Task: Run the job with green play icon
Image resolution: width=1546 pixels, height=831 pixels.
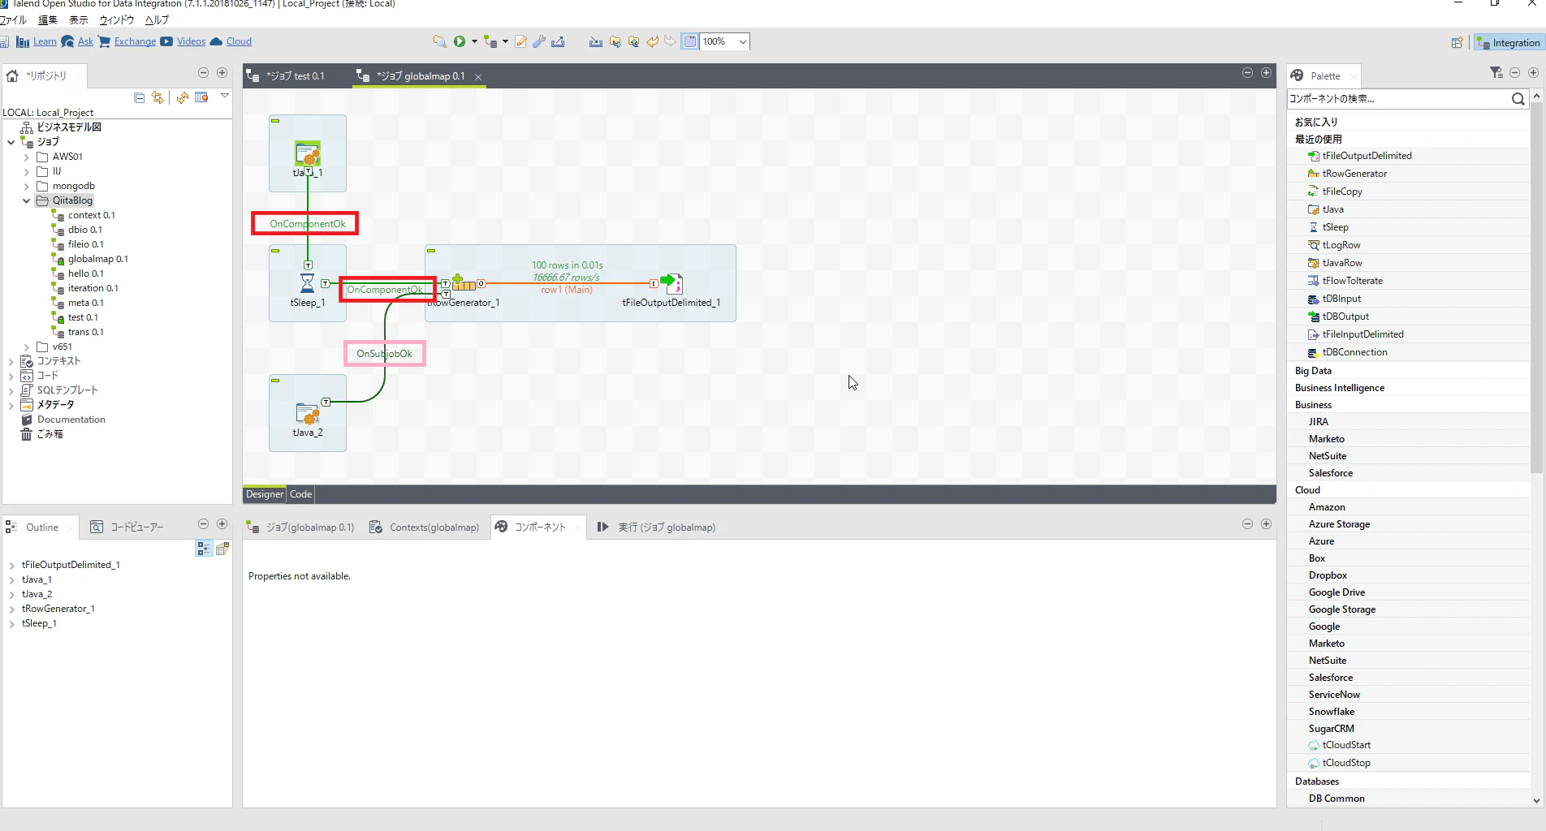Action: click(460, 41)
